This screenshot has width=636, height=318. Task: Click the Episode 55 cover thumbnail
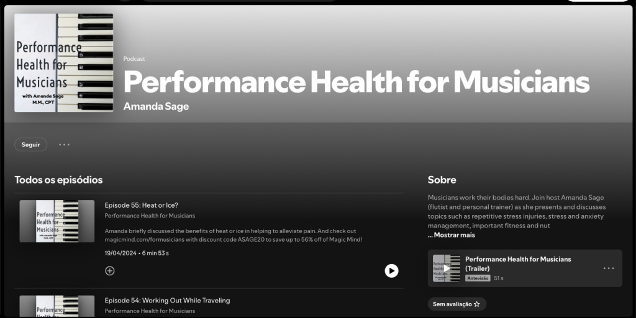click(57, 221)
